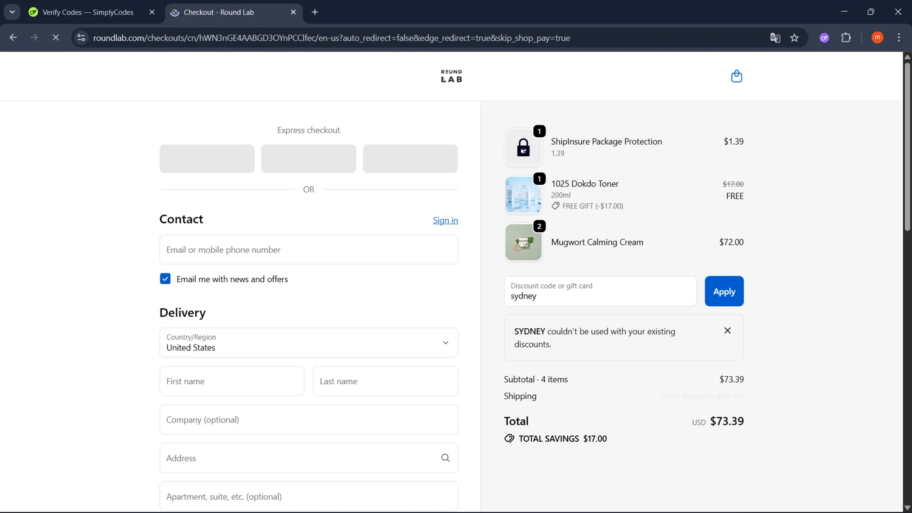
Task: Click the 1025 Dokdo Toner product image
Action: click(523, 195)
